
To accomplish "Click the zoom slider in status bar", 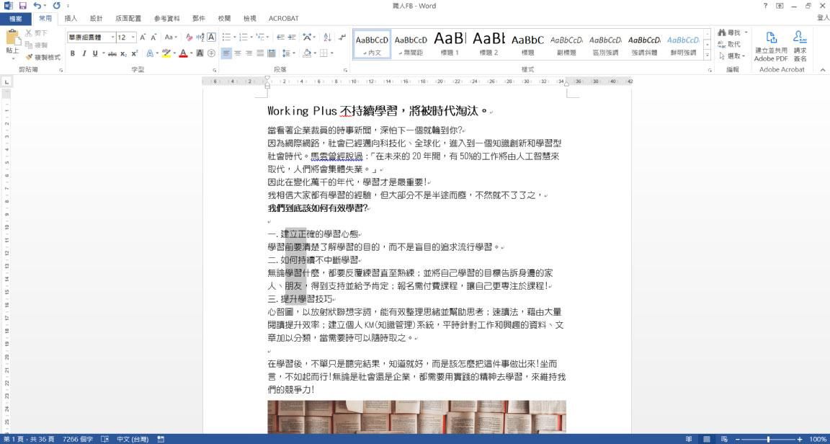I will [768, 439].
